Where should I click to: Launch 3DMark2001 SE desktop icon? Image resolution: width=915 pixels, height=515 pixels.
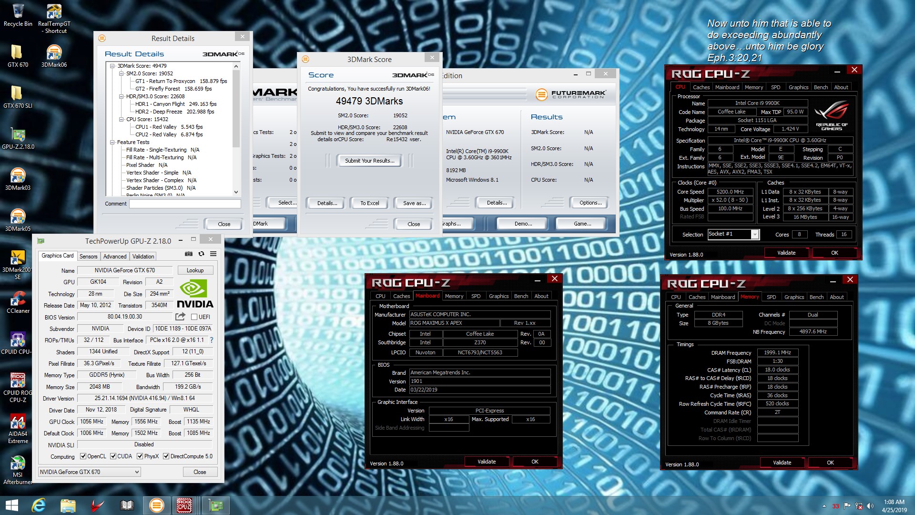[18, 265]
